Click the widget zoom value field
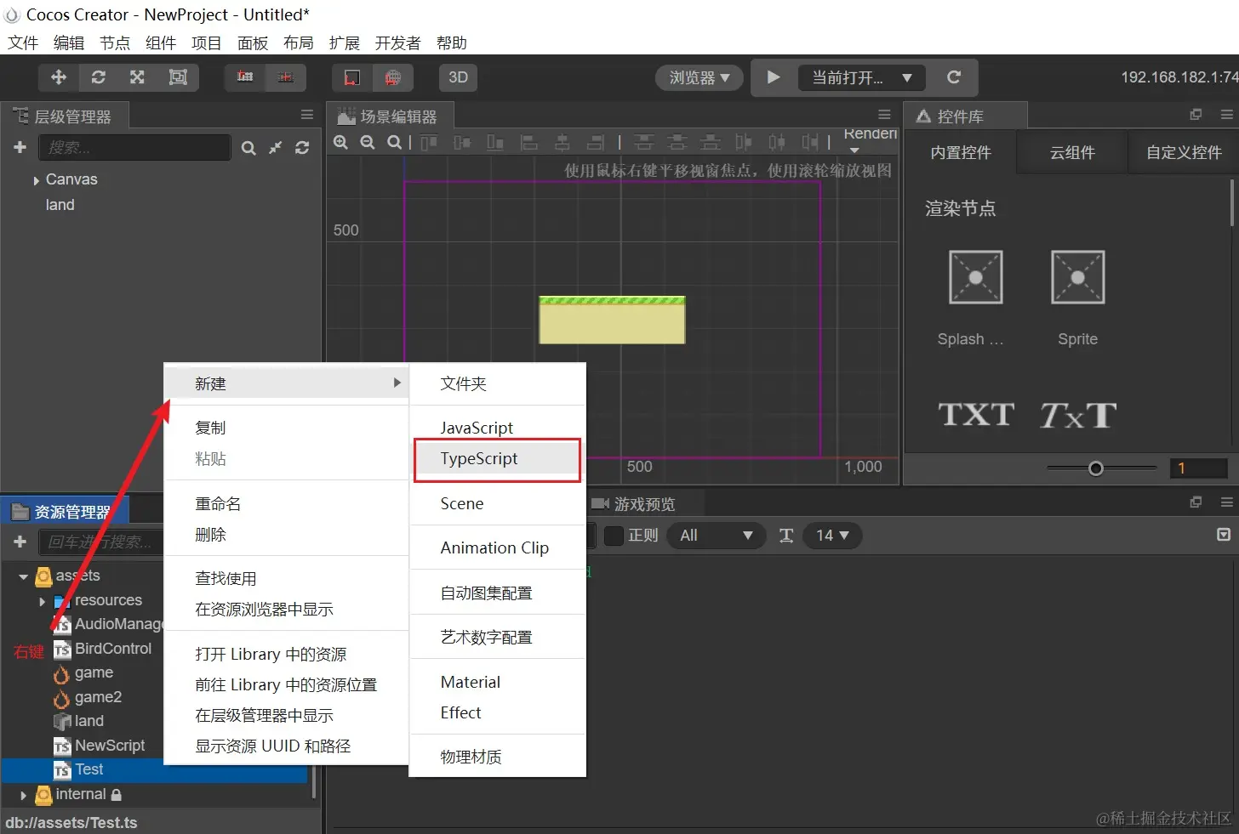 coord(1198,468)
